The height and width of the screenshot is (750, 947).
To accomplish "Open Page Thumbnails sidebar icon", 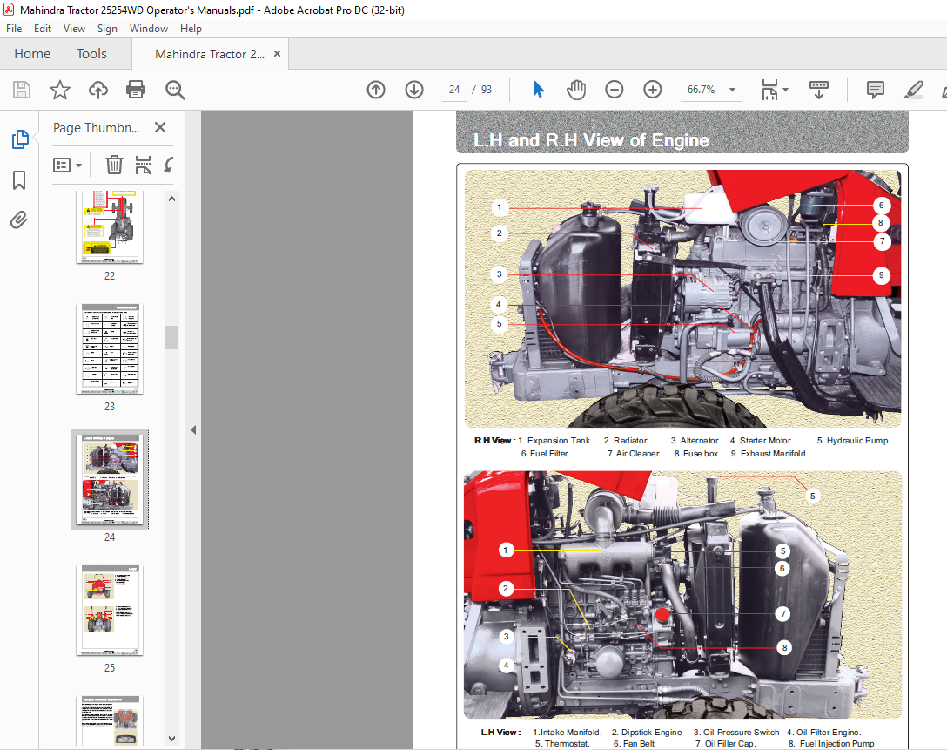I will [20, 139].
